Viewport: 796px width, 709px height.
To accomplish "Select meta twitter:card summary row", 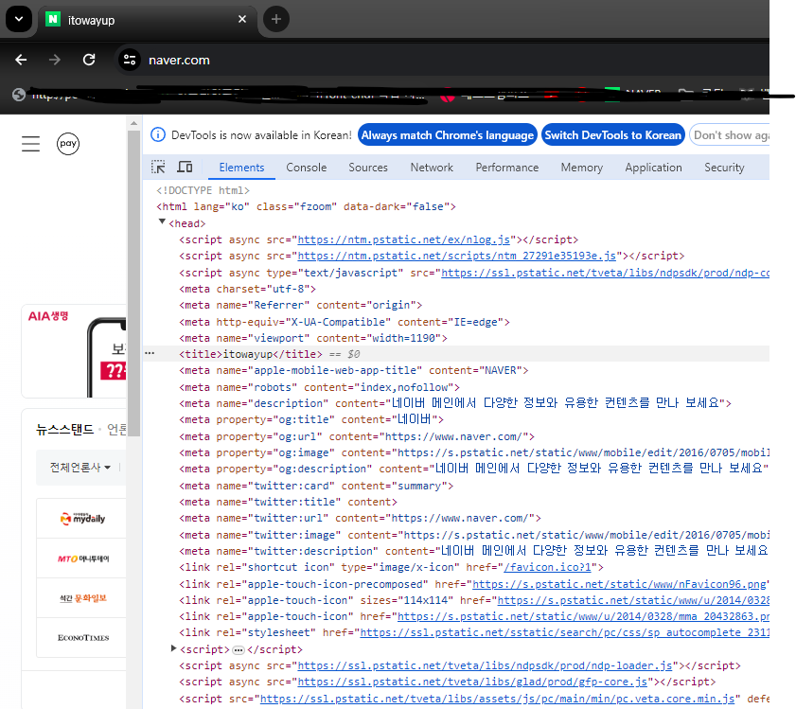I will coord(316,486).
